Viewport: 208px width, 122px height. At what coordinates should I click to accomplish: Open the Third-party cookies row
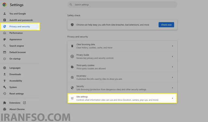click(x=122, y=67)
